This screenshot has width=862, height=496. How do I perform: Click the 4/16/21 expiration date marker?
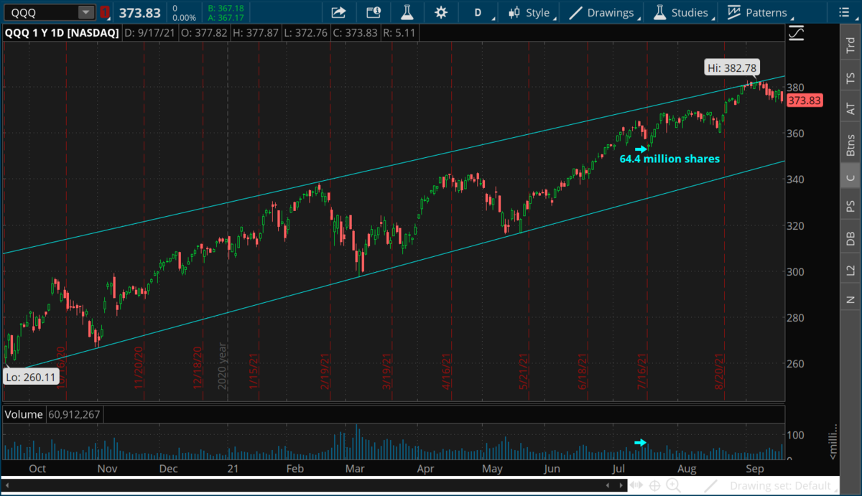tap(447, 370)
